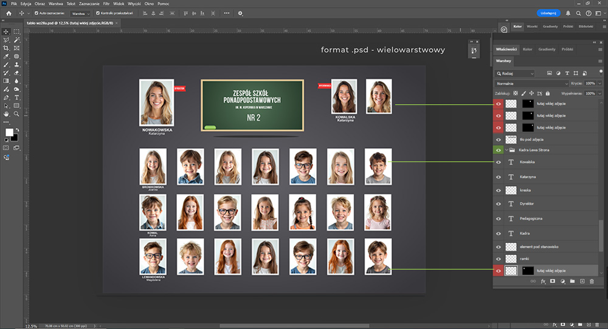Click the background color swatch

click(15, 138)
